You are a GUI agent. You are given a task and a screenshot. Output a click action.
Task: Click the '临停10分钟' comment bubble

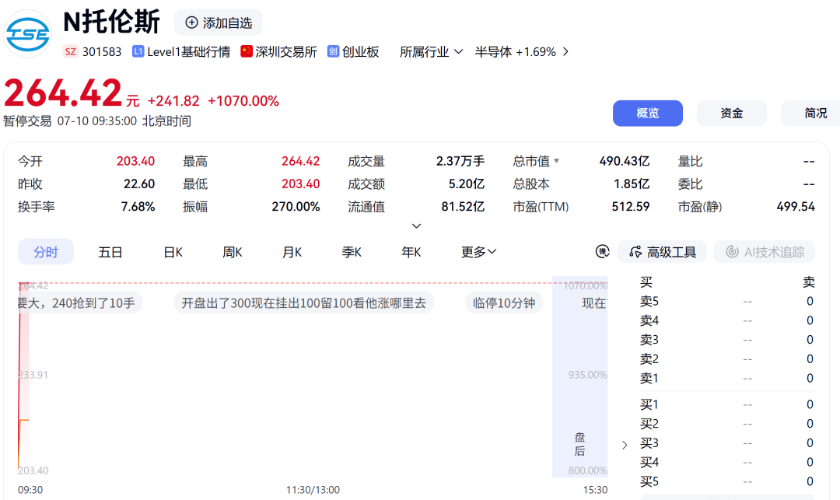click(x=504, y=303)
